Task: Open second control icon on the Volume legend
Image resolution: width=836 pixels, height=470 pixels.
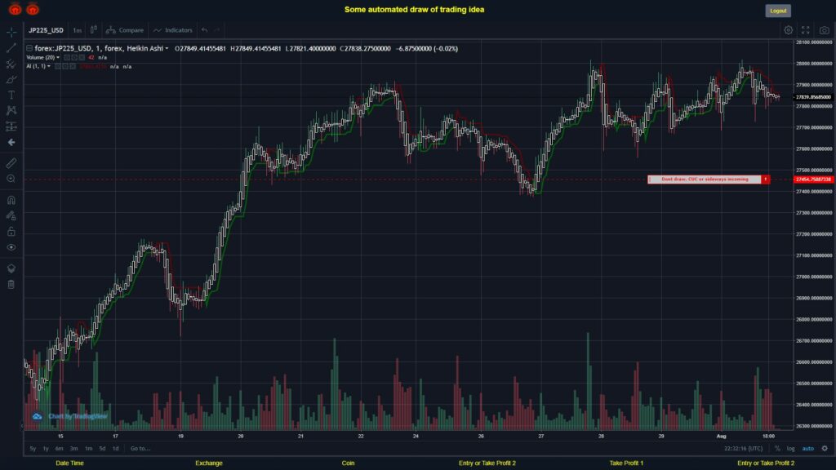Action: [74, 58]
